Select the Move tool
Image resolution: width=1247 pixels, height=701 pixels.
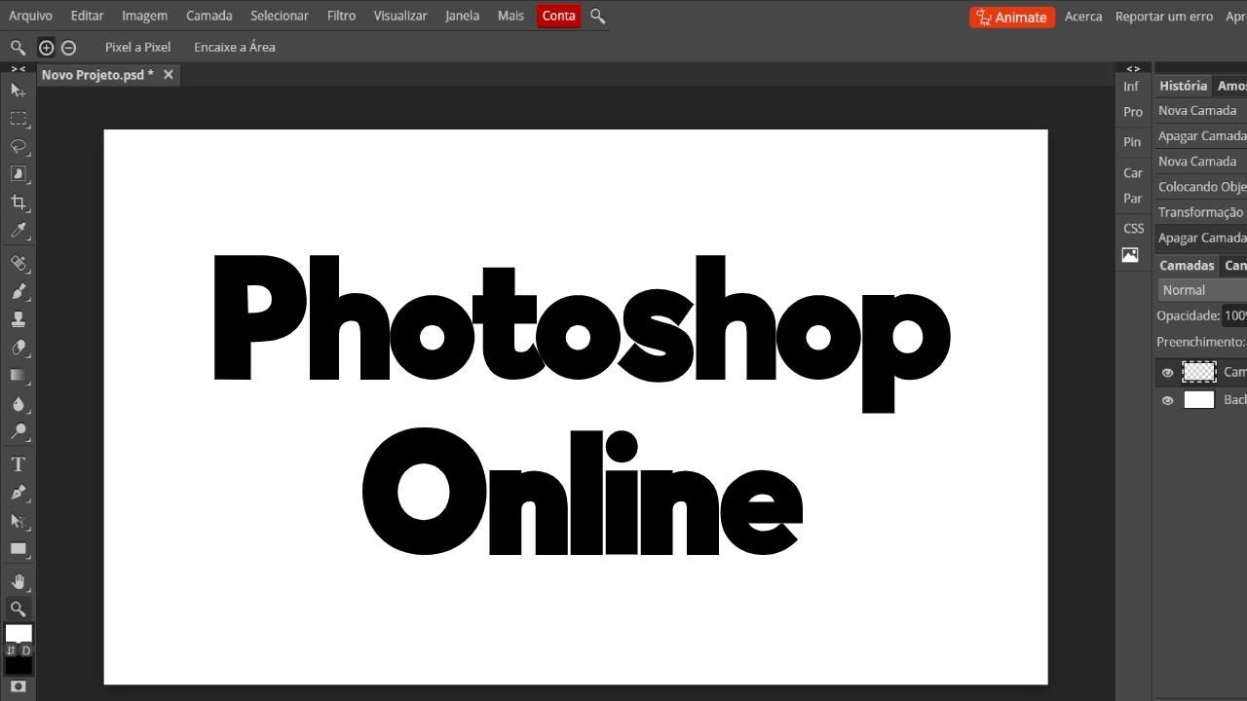[18, 91]
